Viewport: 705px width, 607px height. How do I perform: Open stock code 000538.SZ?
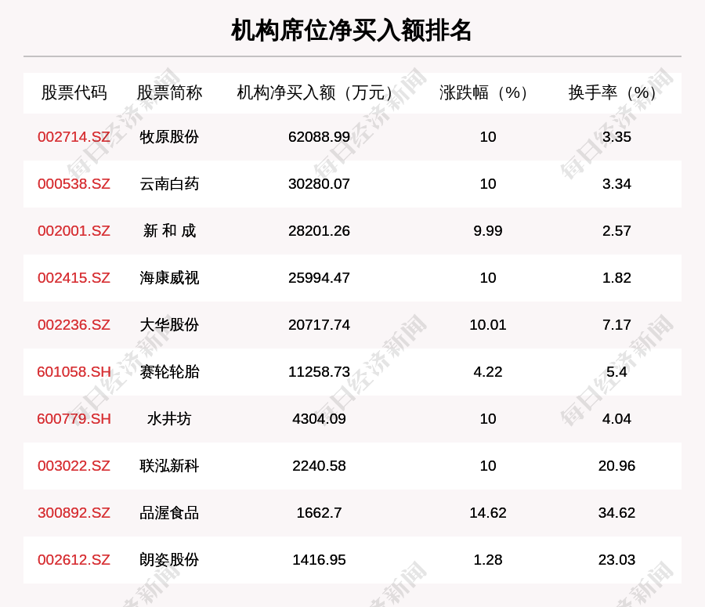pyautogui.click(x=74, y=184)
